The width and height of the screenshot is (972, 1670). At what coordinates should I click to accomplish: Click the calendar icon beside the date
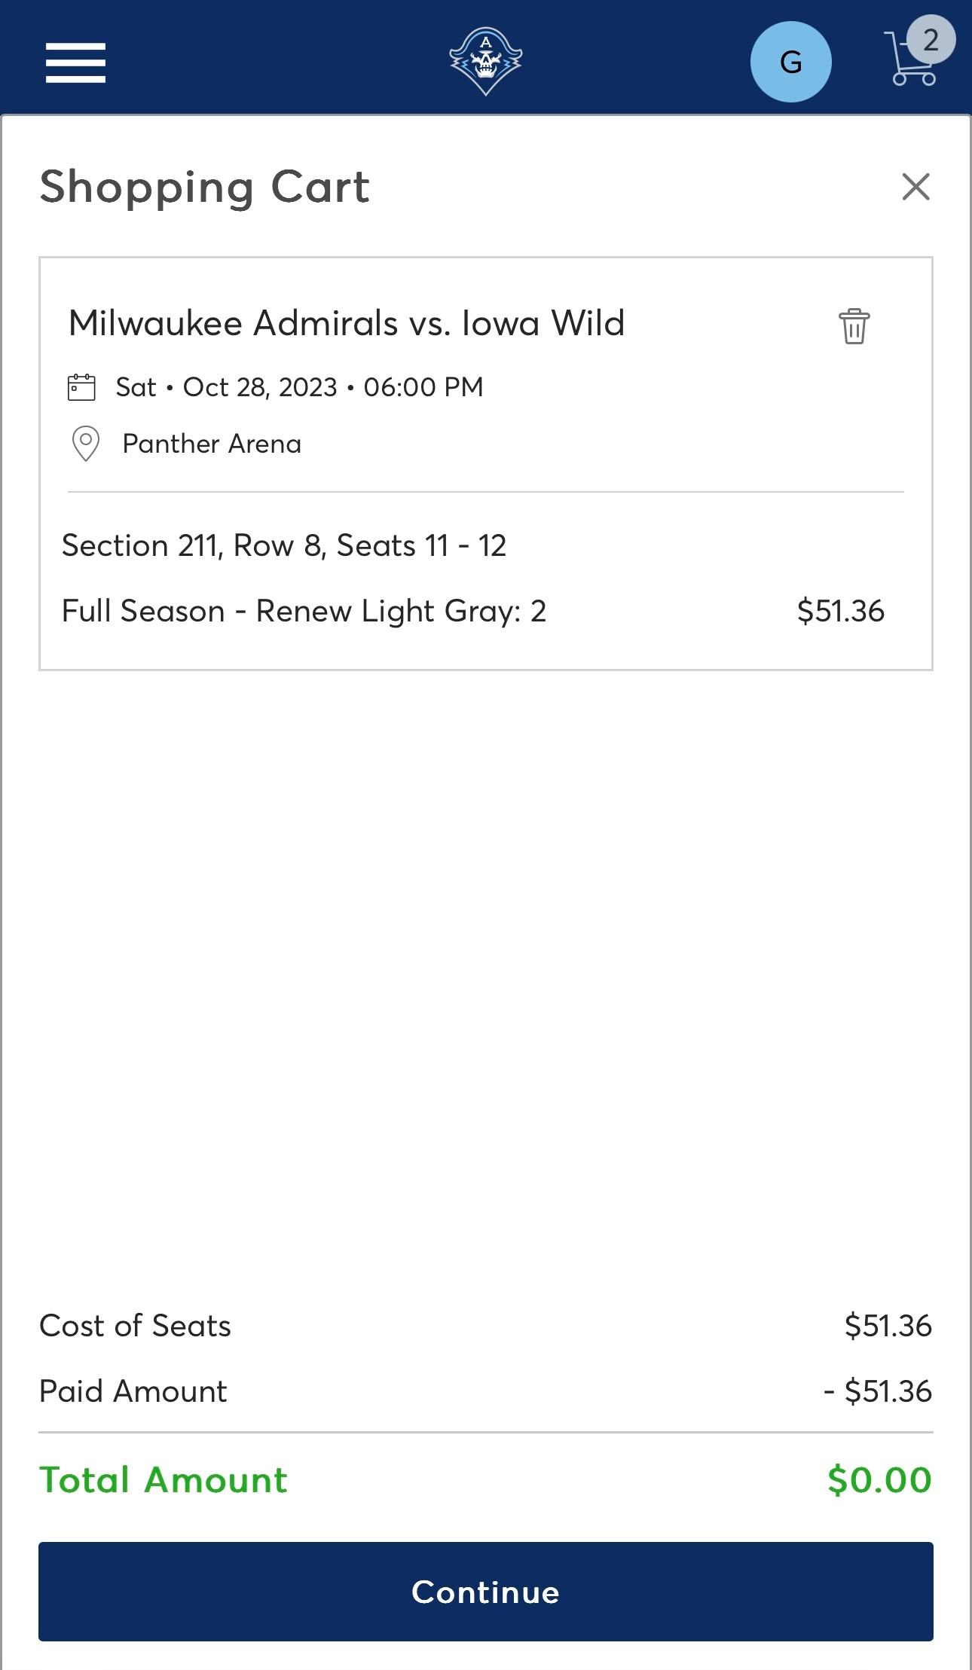point(81,387)
